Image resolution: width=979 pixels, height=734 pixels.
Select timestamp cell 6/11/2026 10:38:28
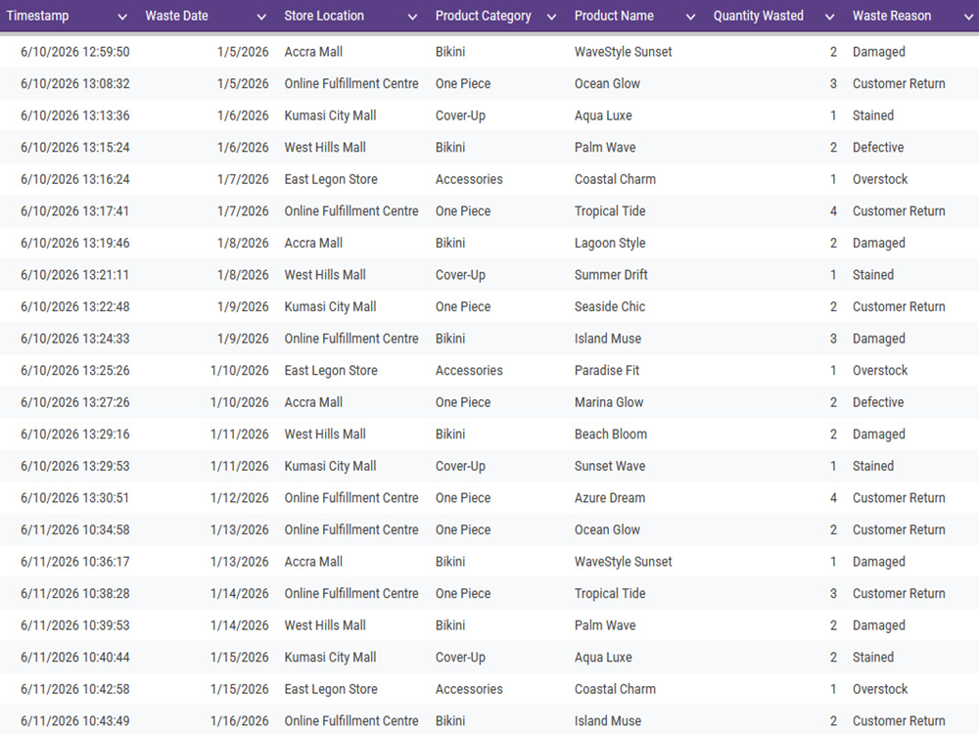[x=75, y=593]
